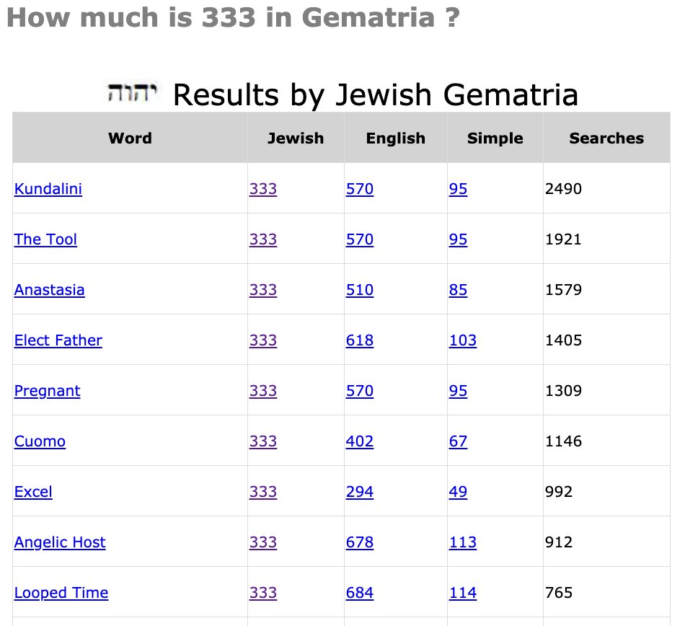Viewport: 685px width, 626px height.
Task: Click Jewish value 333 in Looped Time row
Action: tap(263, 593)
